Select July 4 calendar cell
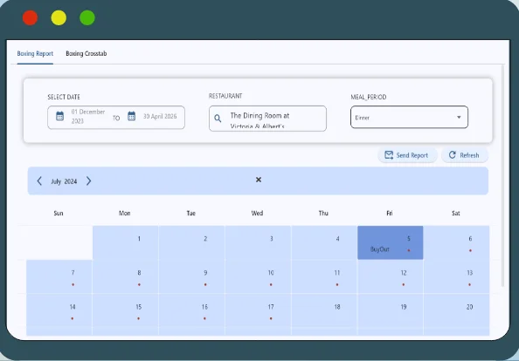Image resolution: width=519 pixels, height=361 pixels. pos(323,242)
